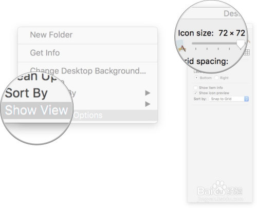Viewport: 257px width, 208px height.
Task: Enable the Show item info checkbox
Action: (195, 88)
